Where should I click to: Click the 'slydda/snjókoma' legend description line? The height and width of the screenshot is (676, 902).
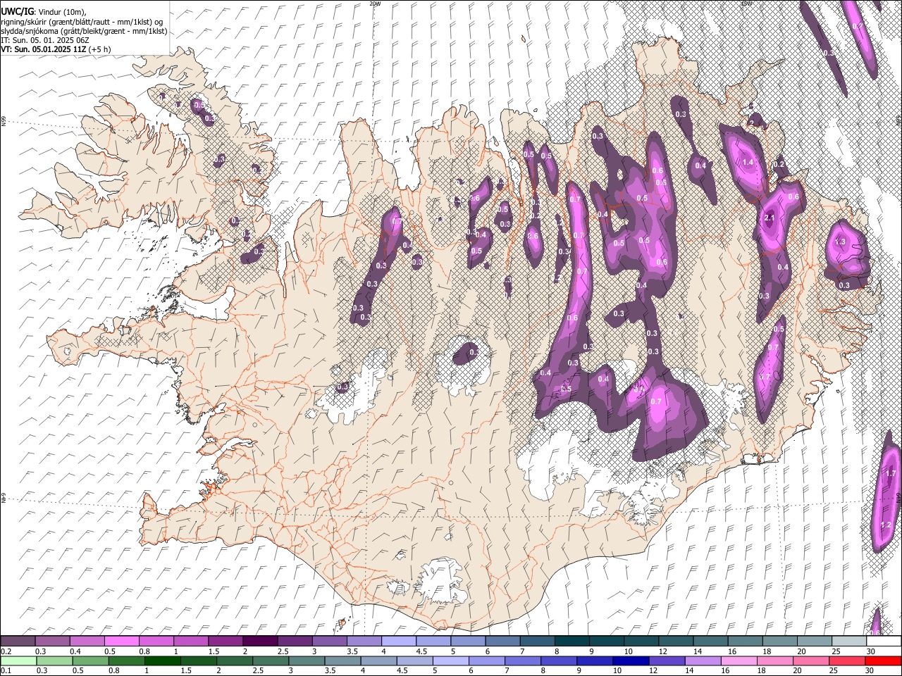click(x=84, y=31)
